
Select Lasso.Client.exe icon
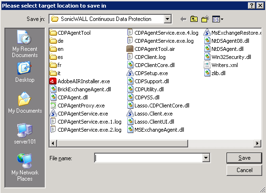pyautogui.click(x=130, y=114)
